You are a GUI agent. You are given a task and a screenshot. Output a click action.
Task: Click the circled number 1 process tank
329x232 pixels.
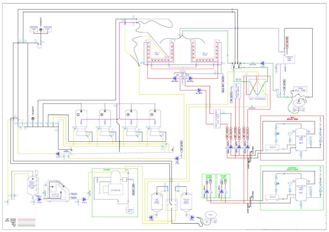coord(81,123)
